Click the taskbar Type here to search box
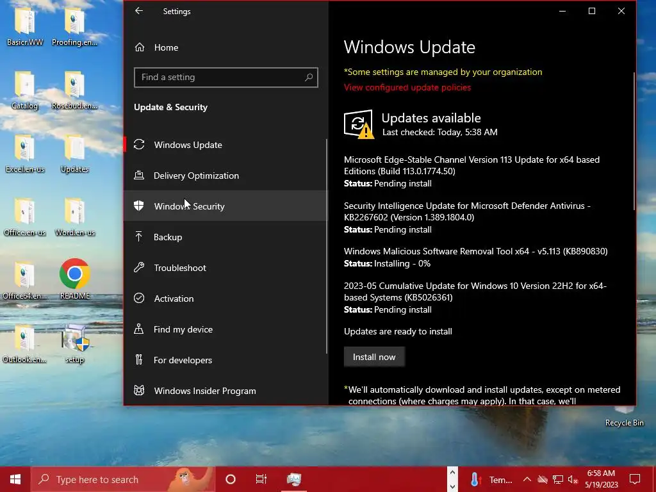The image size is (656, 492). (x=122, y=479)
